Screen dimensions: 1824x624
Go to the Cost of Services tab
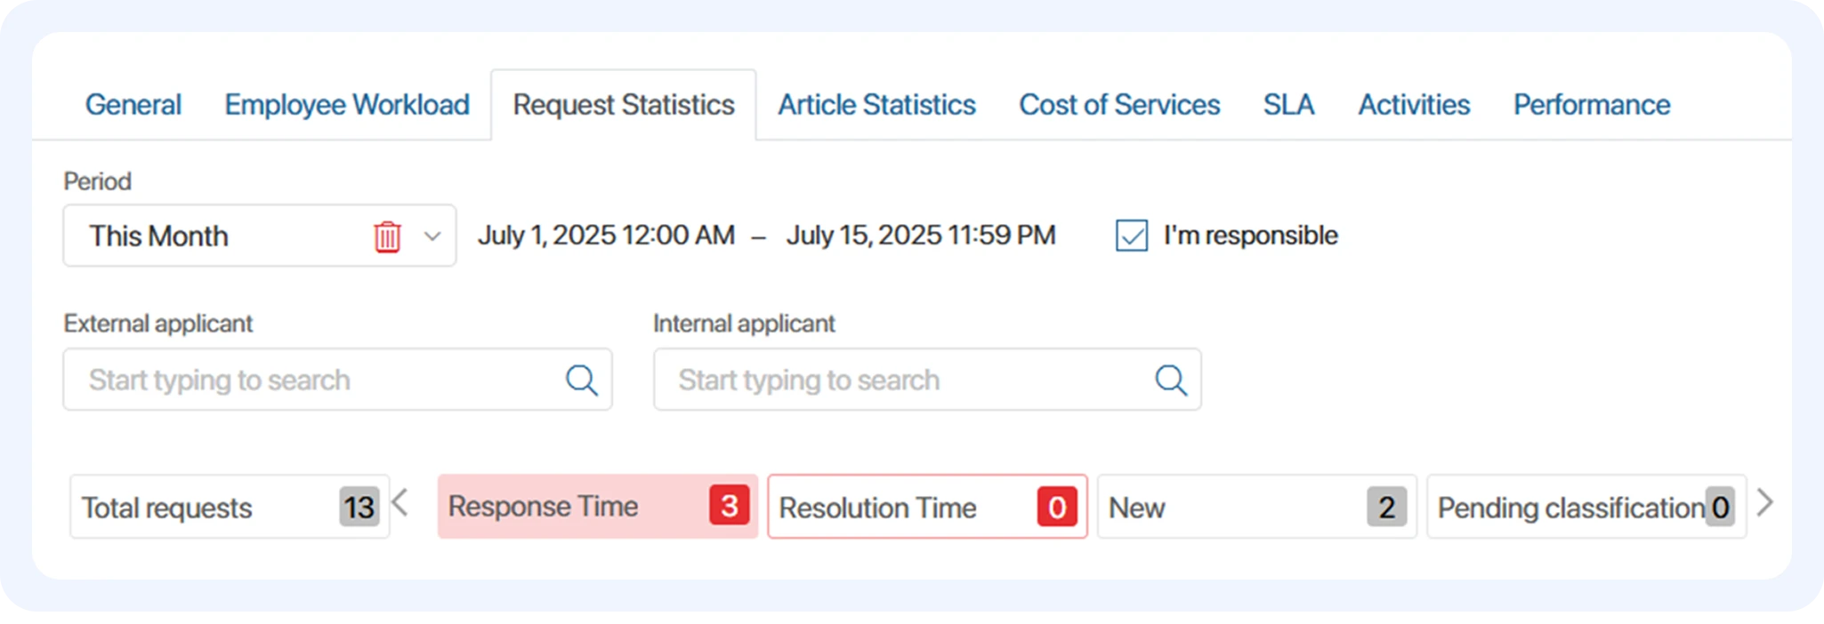tap(1118, 105)
